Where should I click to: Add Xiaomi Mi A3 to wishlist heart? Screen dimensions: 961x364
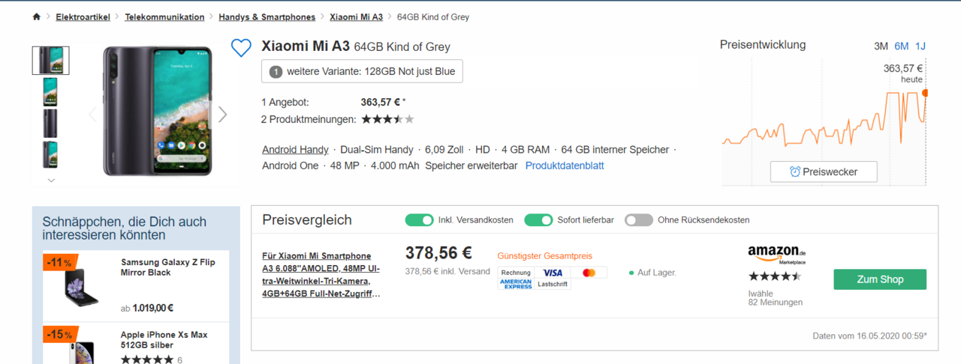coord(241,49)
